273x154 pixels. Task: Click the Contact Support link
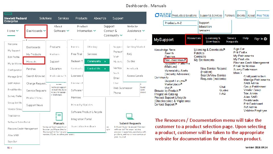click(166, 104)
